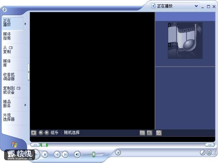Click the 随机选择 visualization label
218x163 pixels.
pos(72,133)
